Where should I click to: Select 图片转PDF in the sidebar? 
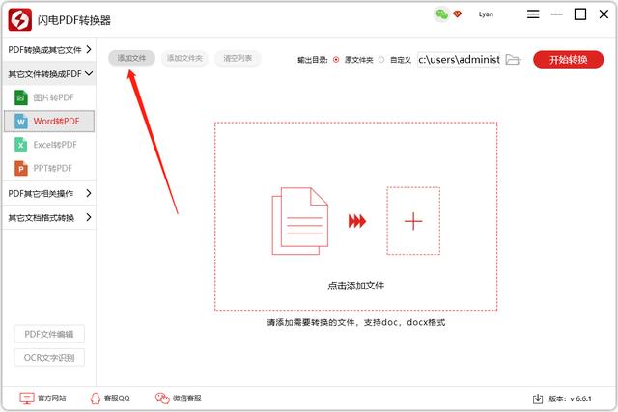pos(54,97)
